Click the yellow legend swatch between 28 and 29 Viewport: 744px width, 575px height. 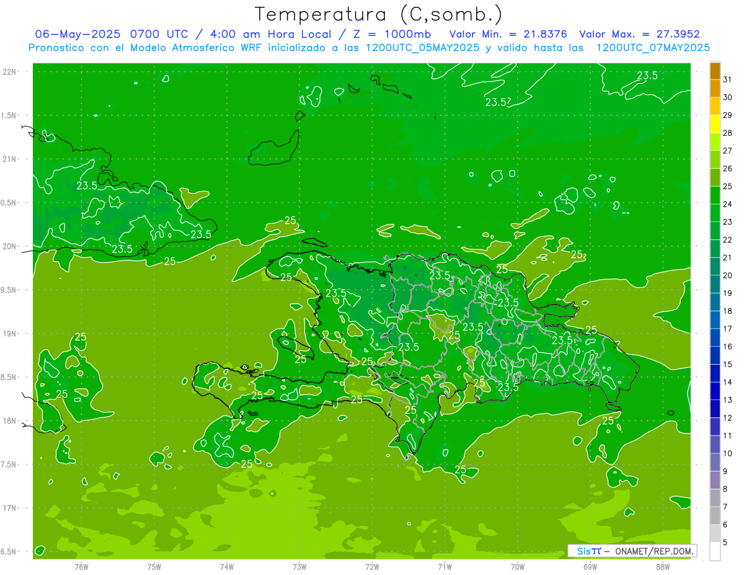point(715,124)
